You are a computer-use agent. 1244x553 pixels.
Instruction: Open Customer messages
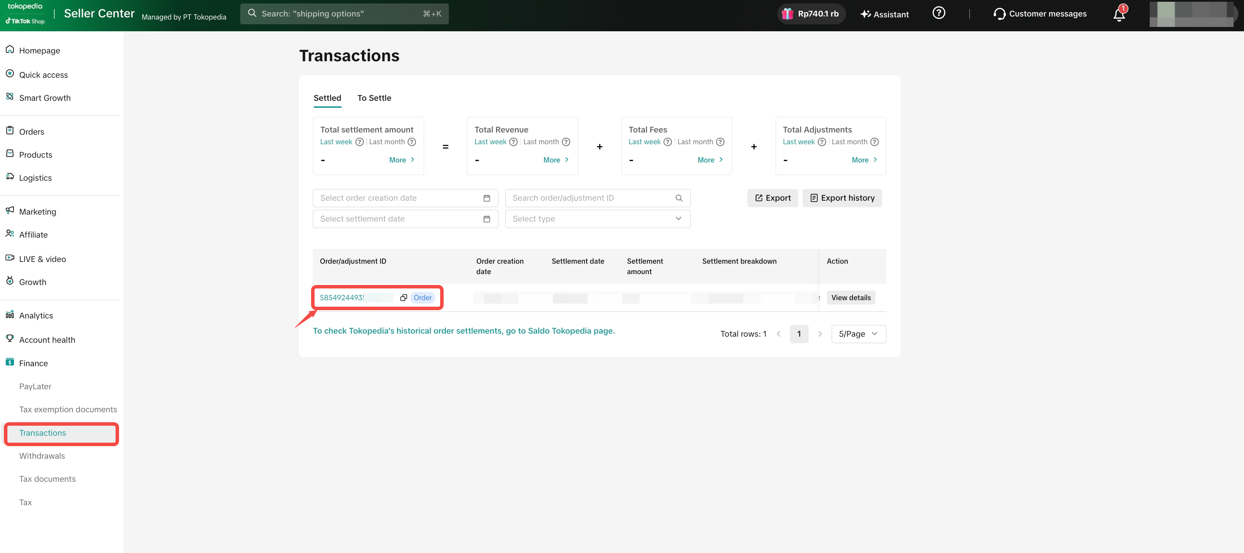click(1040, 13)
